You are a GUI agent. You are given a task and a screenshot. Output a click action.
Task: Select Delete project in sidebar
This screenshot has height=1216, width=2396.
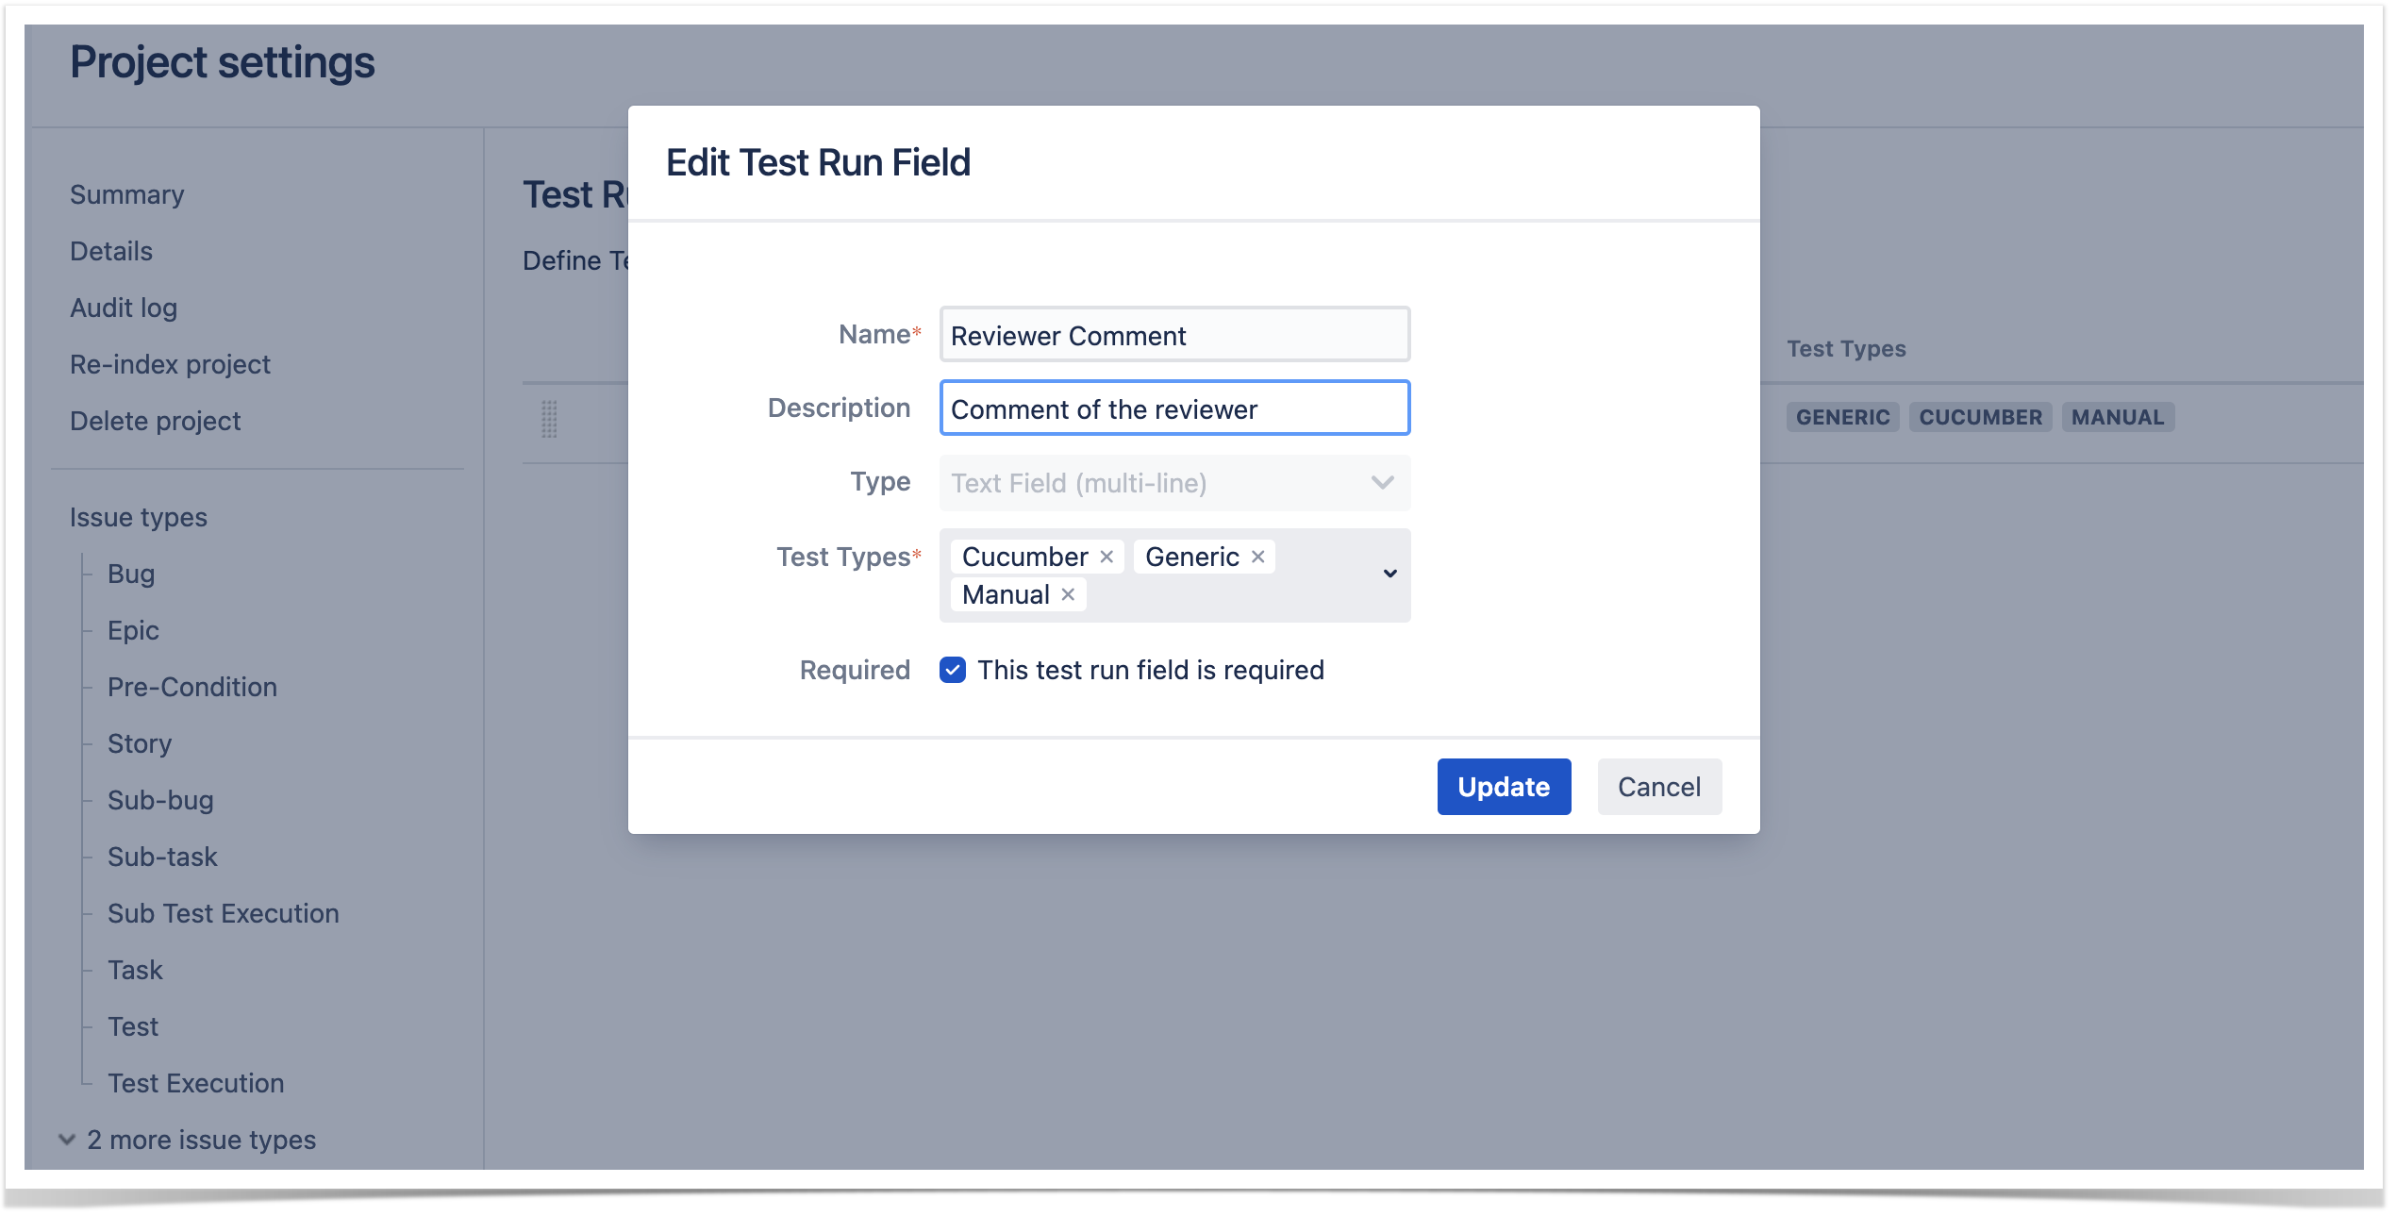(156, 421)
